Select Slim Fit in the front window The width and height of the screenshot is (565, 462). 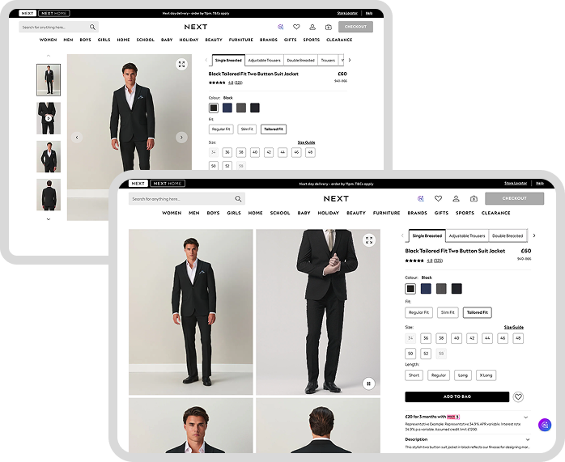[448, 312]
